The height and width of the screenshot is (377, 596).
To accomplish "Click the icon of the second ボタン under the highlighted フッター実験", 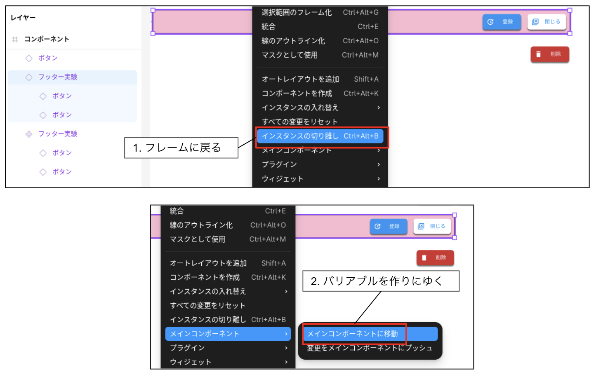I will 43,115.
